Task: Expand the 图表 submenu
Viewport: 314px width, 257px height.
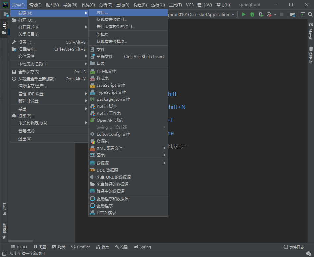Action: (128, 155)
